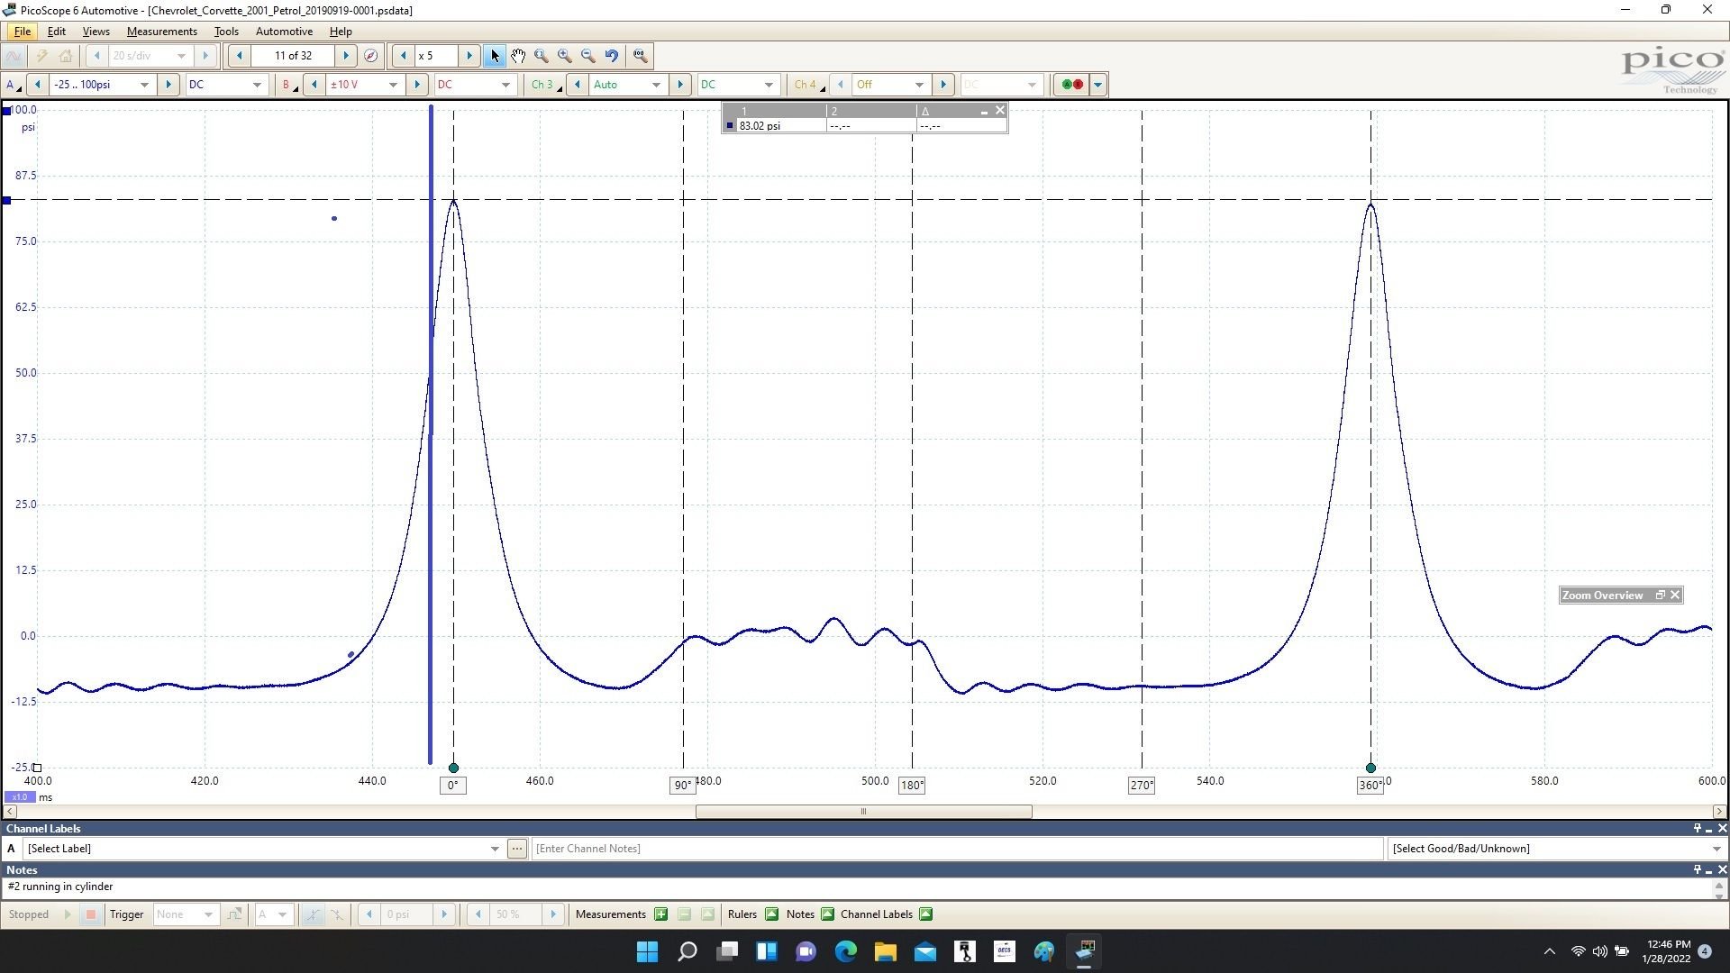Select the hand pan tool
This screenshot has height=973, width=1730.
point(518,56)
